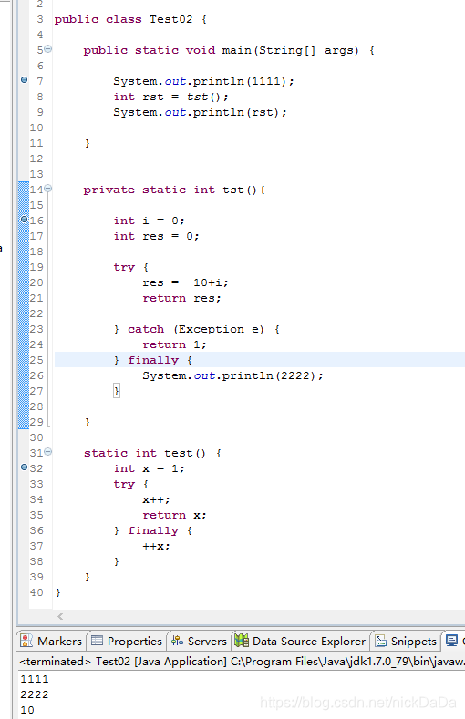The image size is (465, 719).
Task: Open the Snippets tab
Action: (406, 641)
